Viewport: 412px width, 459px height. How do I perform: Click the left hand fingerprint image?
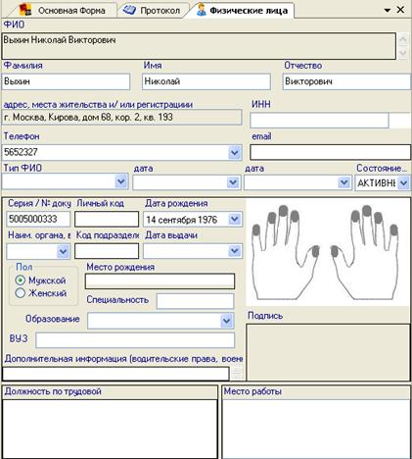285,252
